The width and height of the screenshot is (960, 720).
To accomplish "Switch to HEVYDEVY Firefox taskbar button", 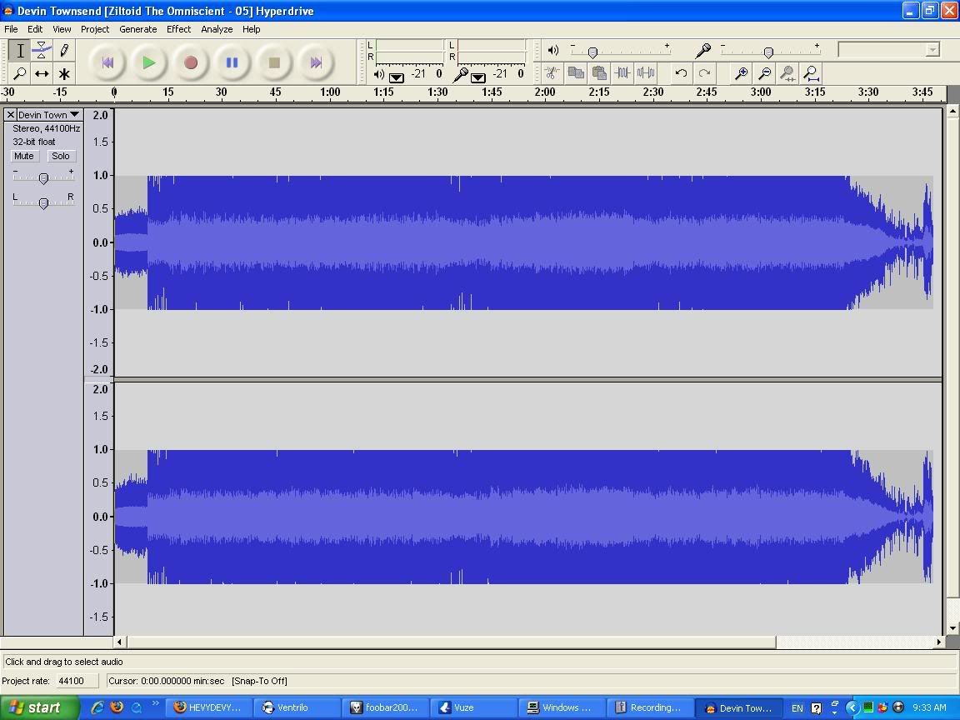I will pos(208,707).
